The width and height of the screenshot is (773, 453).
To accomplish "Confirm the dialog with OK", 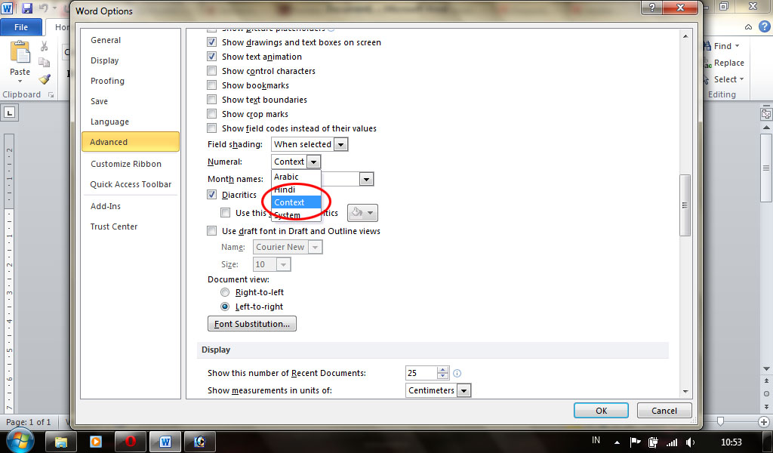I will 601,411.
